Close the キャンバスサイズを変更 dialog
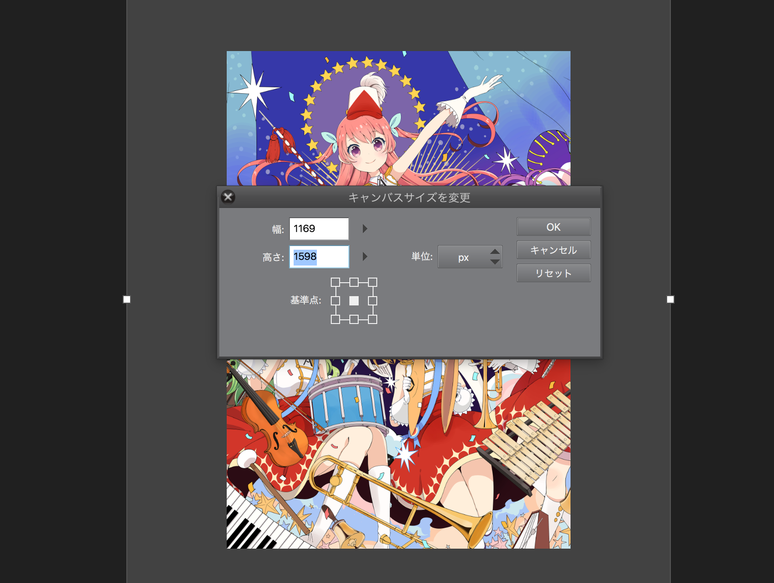The width and height of the screenshot is (774, 583). [x=228, y=197]
